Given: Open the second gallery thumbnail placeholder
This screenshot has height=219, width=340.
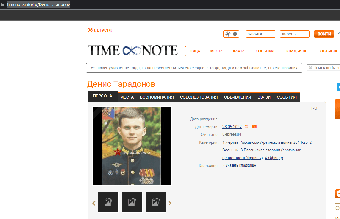Looking at the screenshot, I should pyautogui.click(x=132, y=202).
